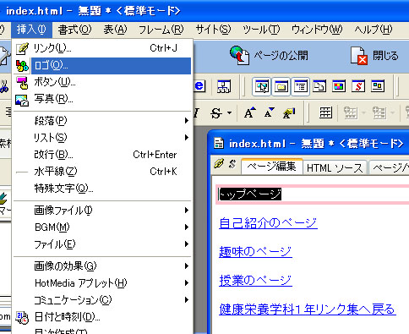Click the overlapping pages window icon
Screen dimensions: 409x334
click(319, 86)
